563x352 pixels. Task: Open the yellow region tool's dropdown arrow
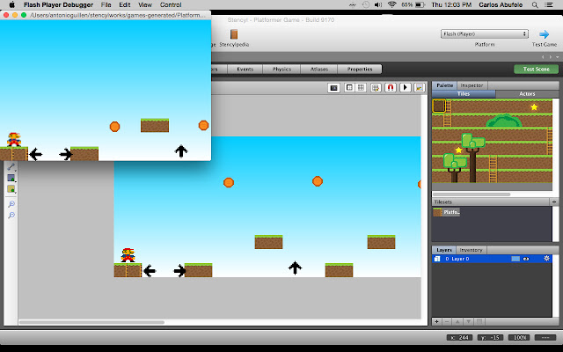point(16,193)
